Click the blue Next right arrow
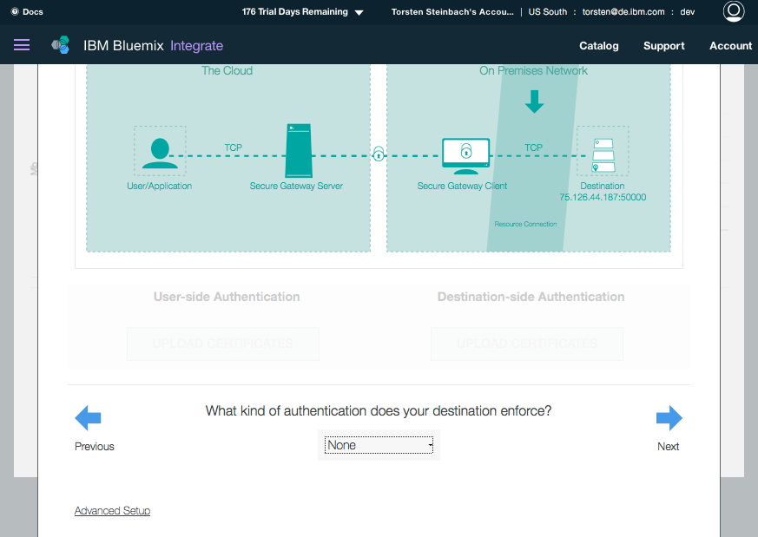 click(669, 418)
